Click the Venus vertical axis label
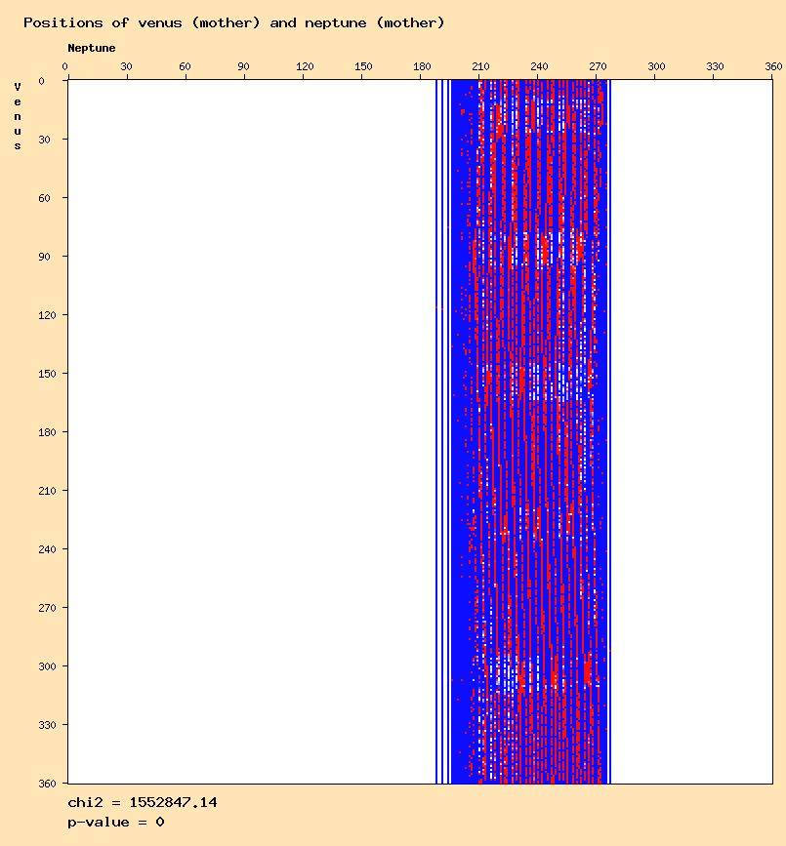Viewport: 786px width, 846px height. tap(18, 116)
